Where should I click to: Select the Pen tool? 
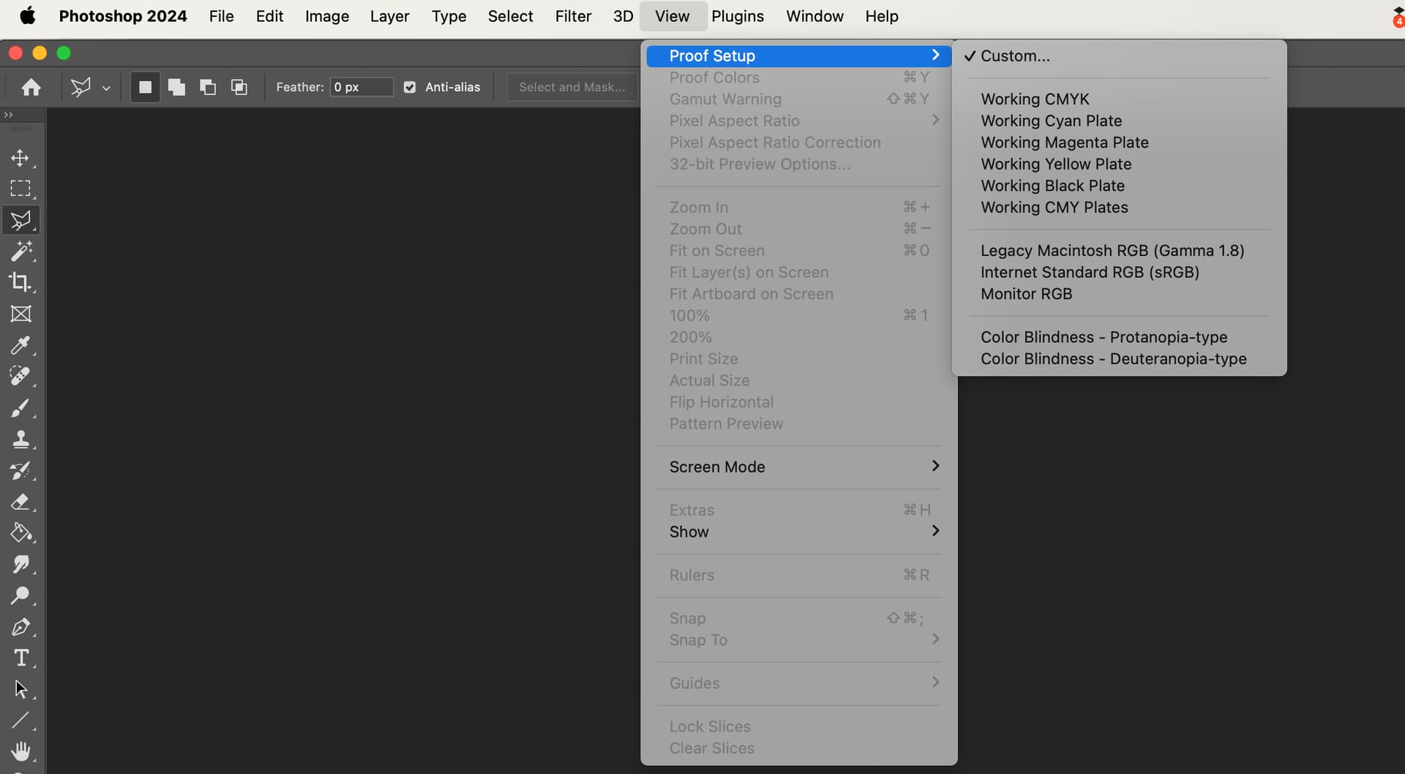pos(20,627)
